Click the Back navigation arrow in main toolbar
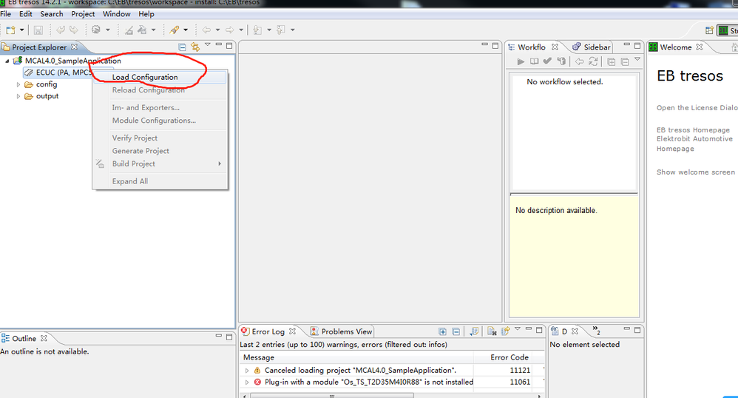Image resolution: width=738 pixels, height=398 pixels. [x=206, y=30]
